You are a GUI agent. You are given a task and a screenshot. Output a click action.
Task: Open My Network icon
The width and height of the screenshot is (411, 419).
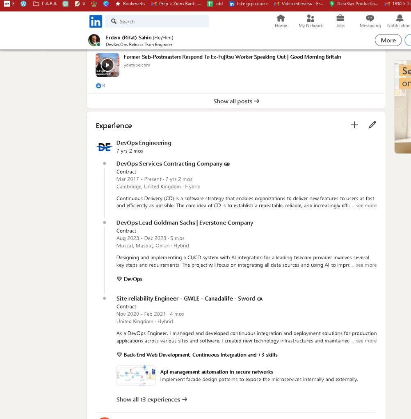click(311, 18)
